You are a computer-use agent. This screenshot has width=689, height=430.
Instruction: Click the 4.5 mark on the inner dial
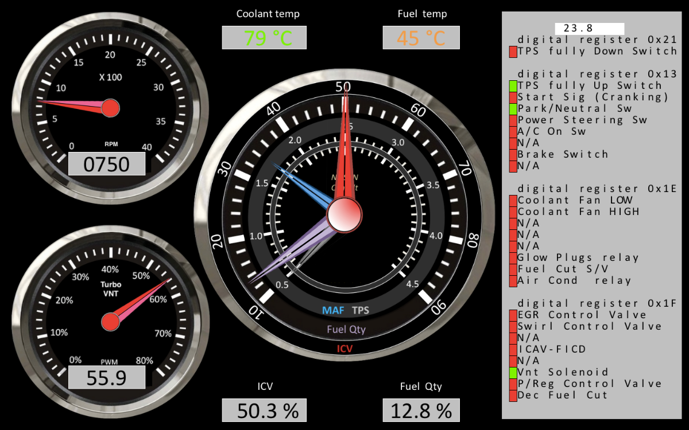tap(413, 284)
